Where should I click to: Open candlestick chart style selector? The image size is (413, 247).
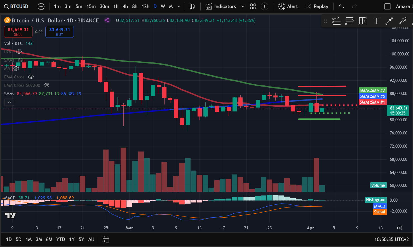click(x=192, y=6)
